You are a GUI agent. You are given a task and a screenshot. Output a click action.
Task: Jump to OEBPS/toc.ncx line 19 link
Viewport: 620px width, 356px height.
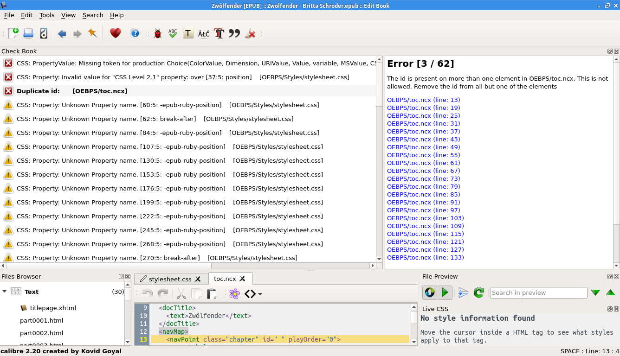(423, 108)
